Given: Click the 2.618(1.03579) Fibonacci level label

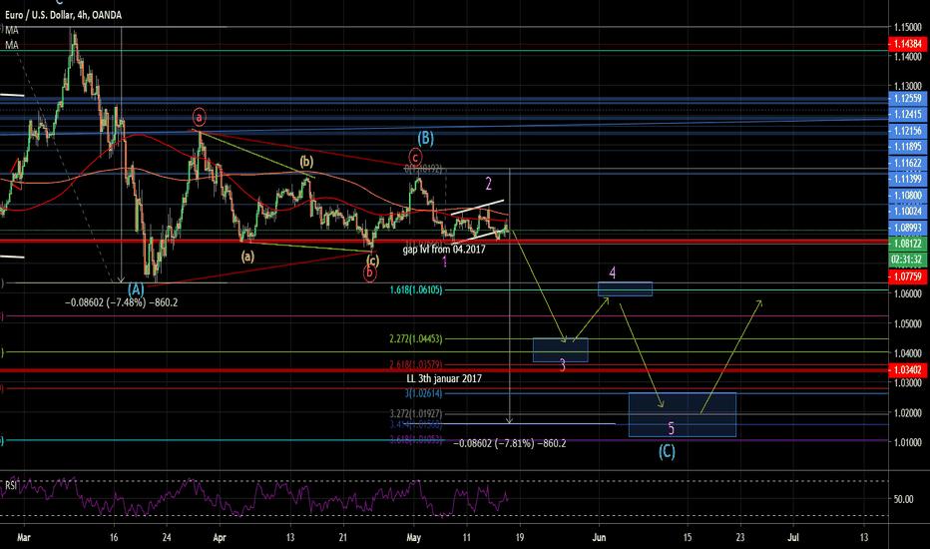Looking at the screenshot, I should 416,365.
